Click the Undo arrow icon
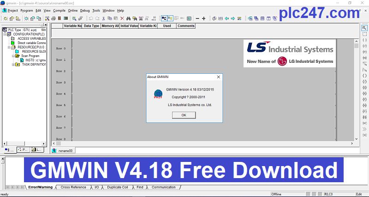Viewport: 369px width, 197px height. coord(91,18)
